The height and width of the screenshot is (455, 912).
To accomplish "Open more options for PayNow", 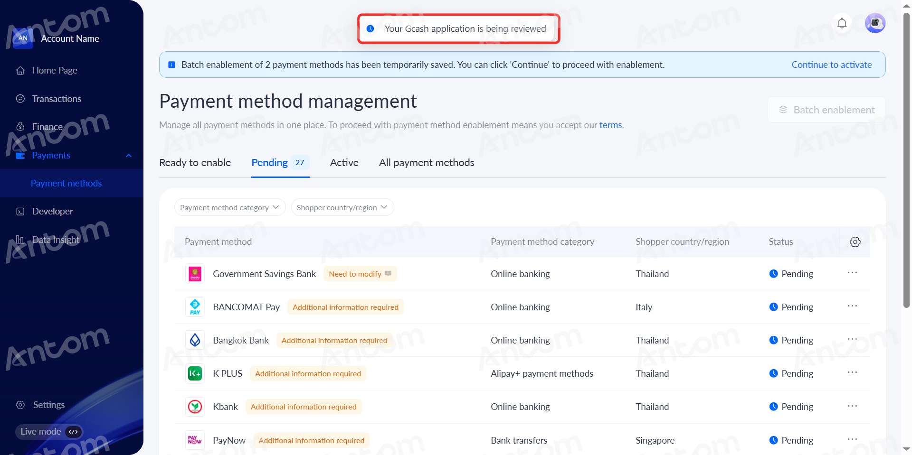I will [852, 439].
